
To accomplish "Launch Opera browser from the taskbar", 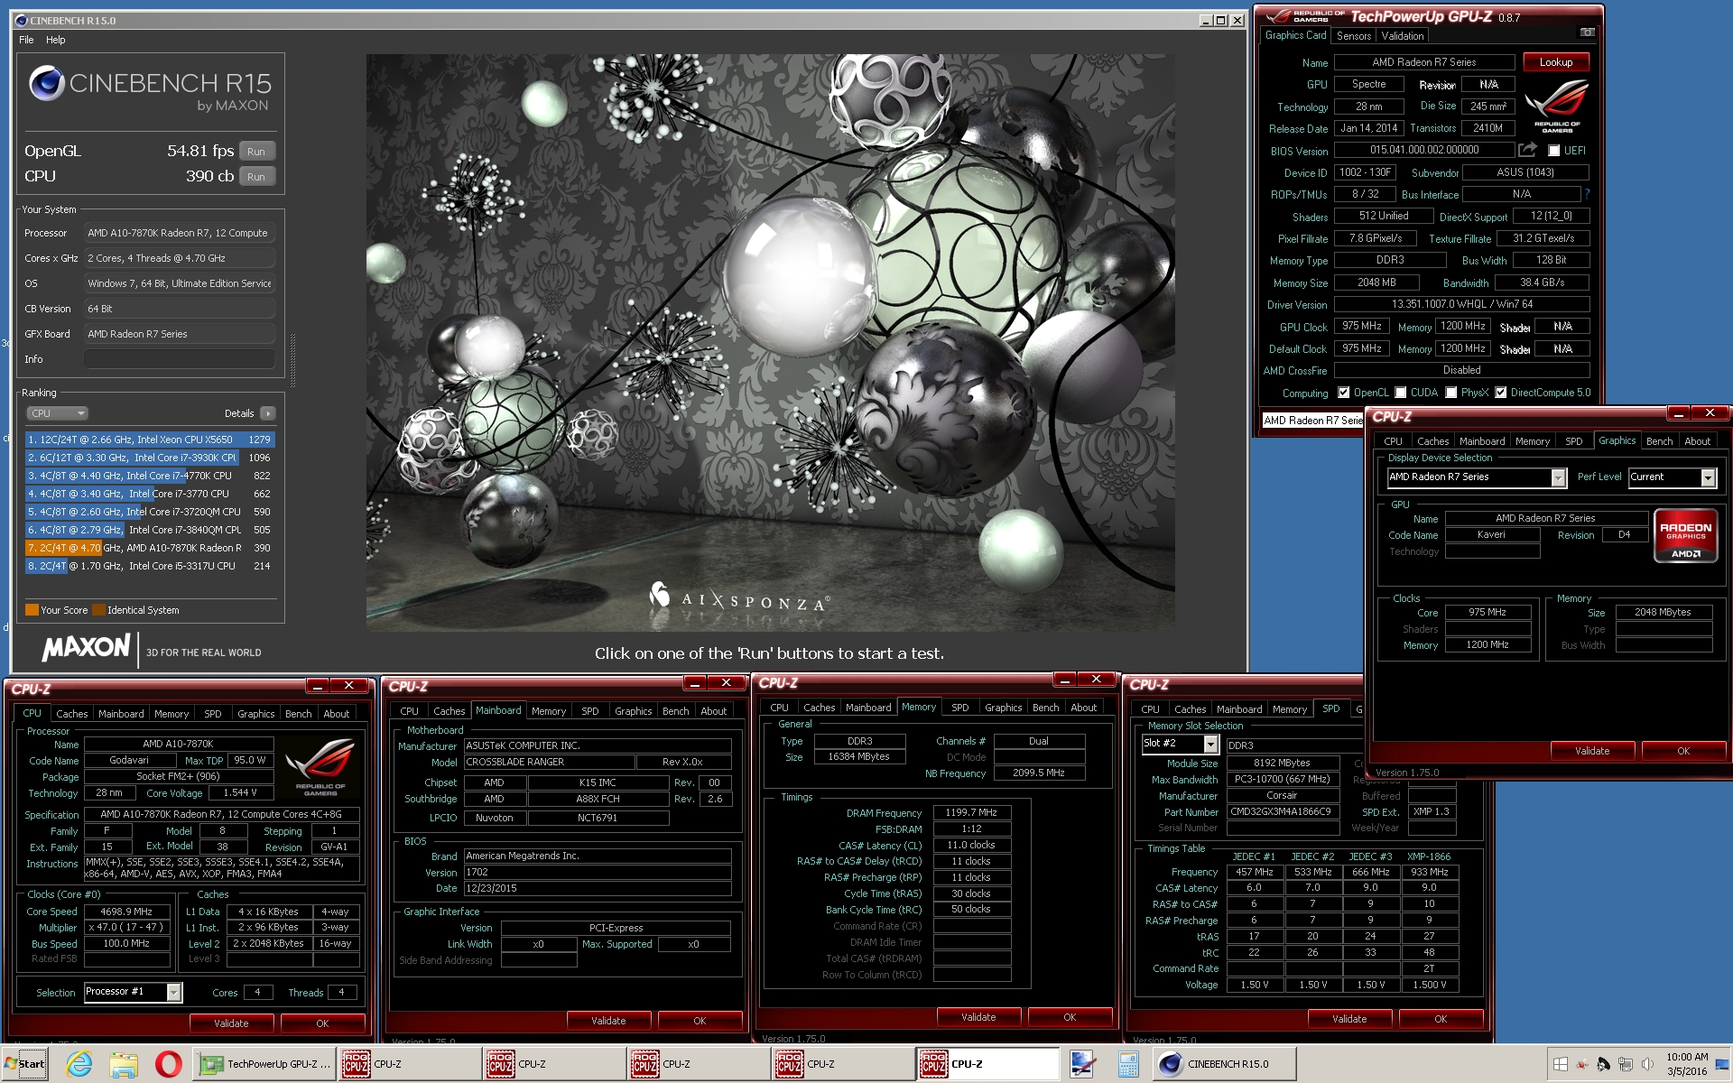I will click(x=168, y=1064).
